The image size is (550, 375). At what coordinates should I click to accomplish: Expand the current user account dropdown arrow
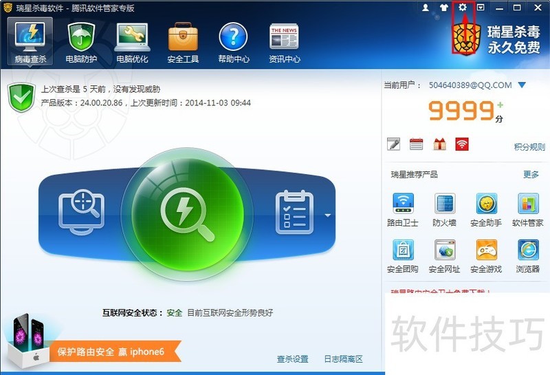coord(522,85)
